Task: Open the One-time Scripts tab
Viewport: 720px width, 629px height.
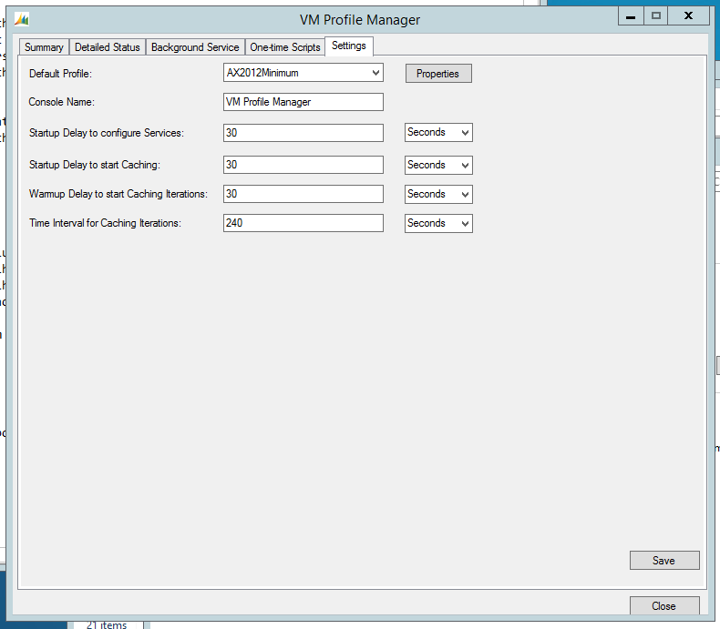Action: click(284, 47)
